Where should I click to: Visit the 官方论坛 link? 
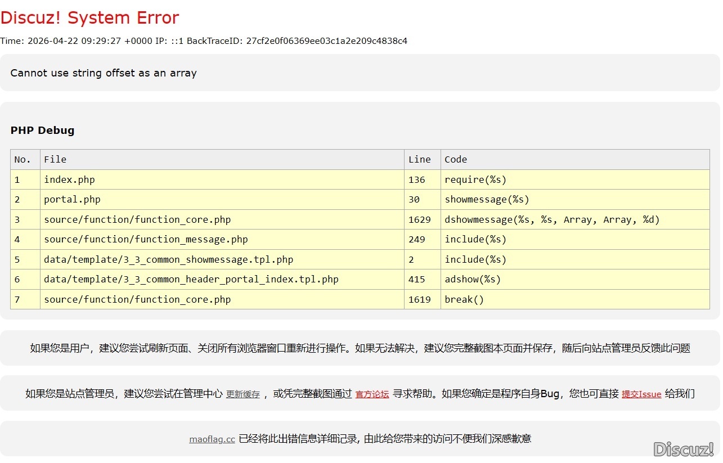tap(372, 394)
